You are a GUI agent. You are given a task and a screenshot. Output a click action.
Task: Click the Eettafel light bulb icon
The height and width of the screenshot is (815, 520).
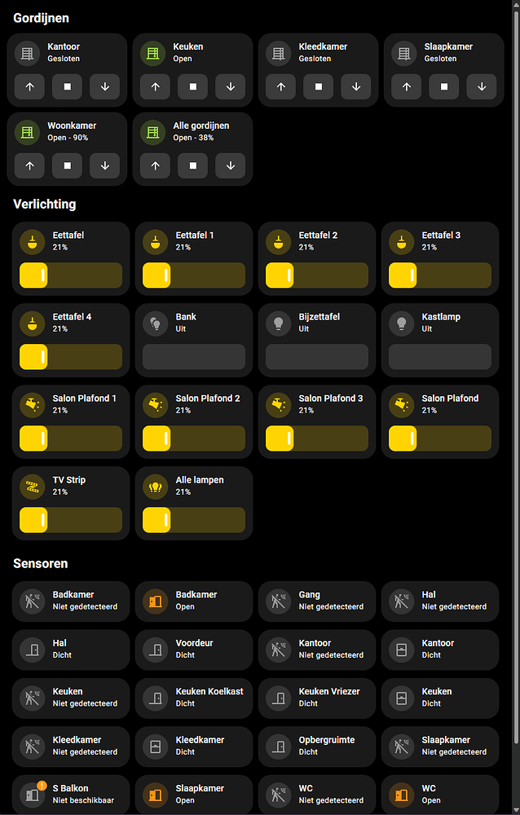click(33, 242)
